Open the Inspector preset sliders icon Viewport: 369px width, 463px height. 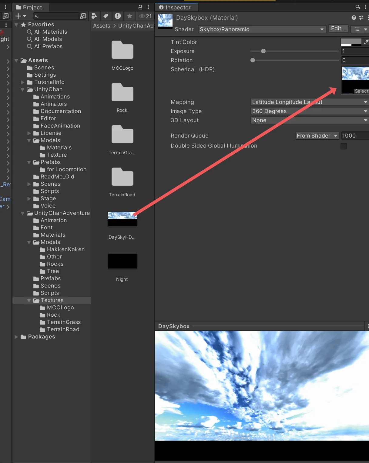(361, 18)
